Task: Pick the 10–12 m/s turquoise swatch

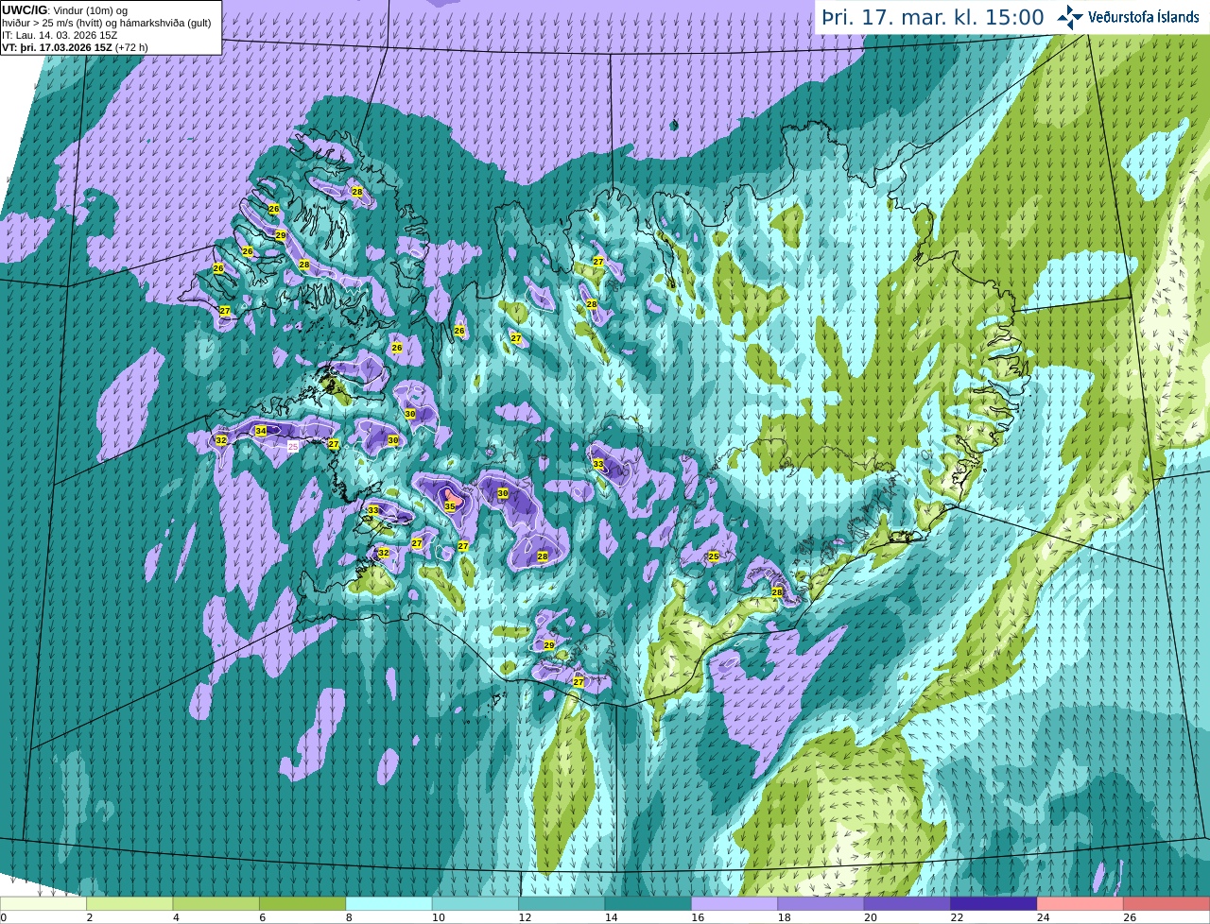Action: [475, 903]
